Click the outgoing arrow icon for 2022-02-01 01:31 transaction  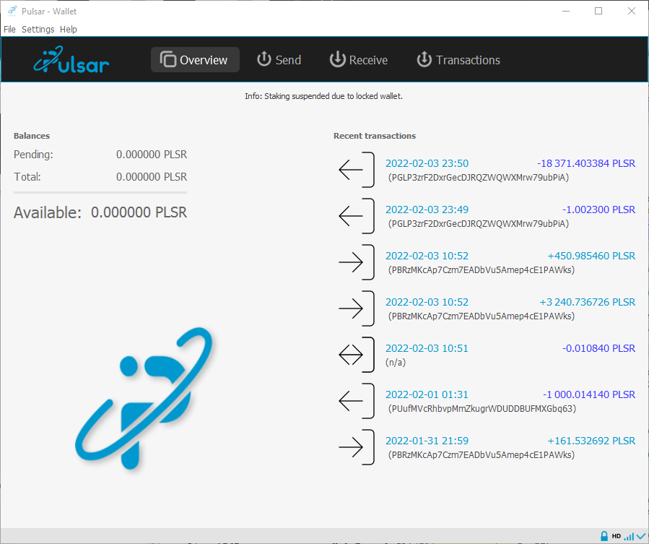[357, 401]
